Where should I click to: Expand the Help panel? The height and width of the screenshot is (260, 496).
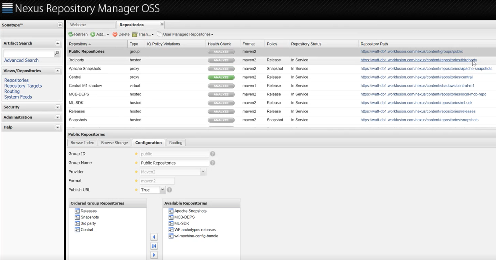pos(58,127)
